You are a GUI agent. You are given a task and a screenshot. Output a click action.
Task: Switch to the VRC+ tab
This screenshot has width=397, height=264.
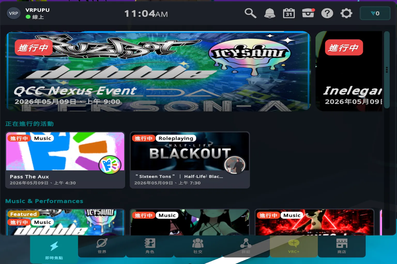(x=294, y=246)
